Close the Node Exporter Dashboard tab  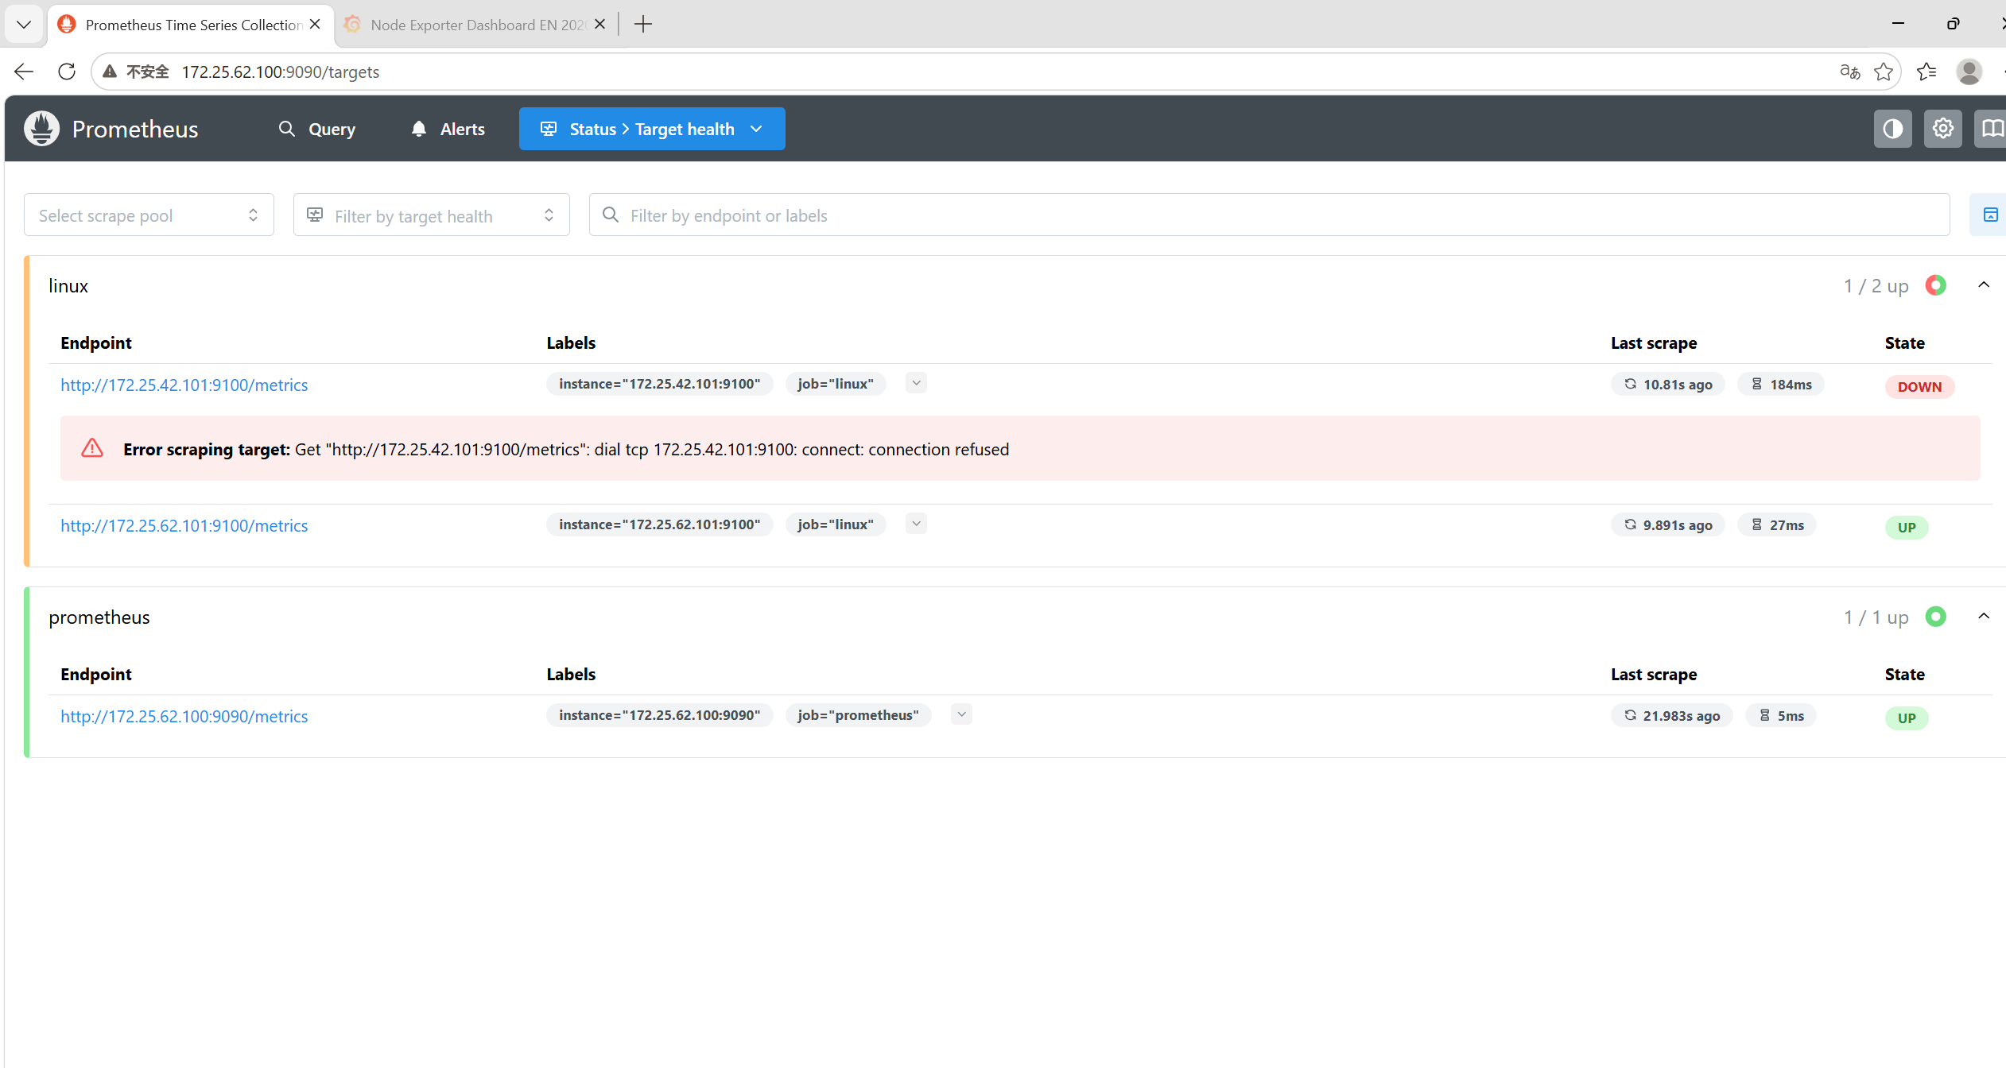click(x=600, y=25)
